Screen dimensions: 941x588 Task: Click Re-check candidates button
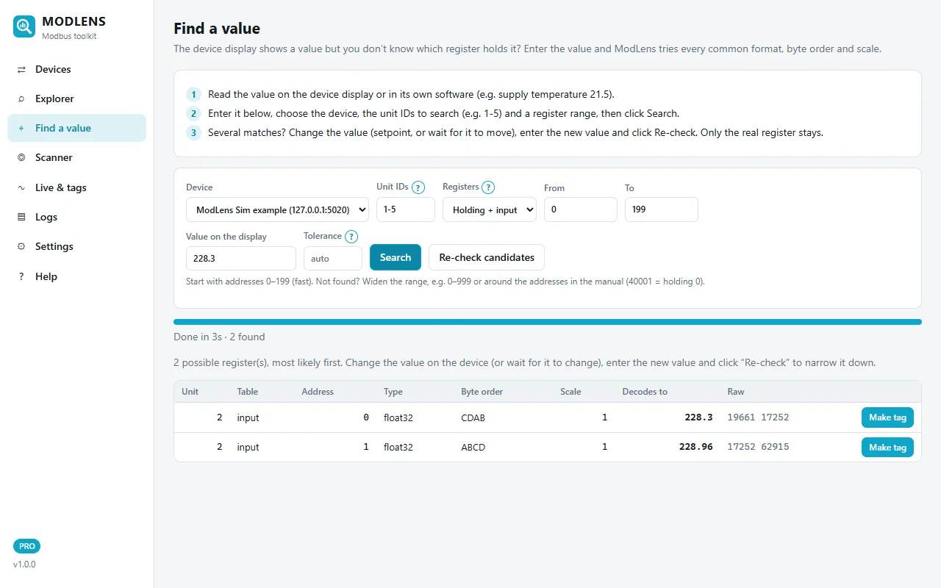pos(487,257)
